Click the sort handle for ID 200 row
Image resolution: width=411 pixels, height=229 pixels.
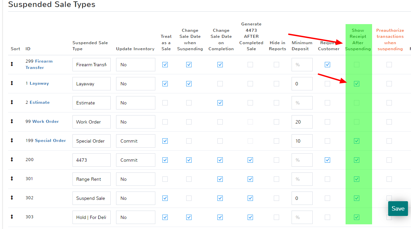[x=12, y=159]
